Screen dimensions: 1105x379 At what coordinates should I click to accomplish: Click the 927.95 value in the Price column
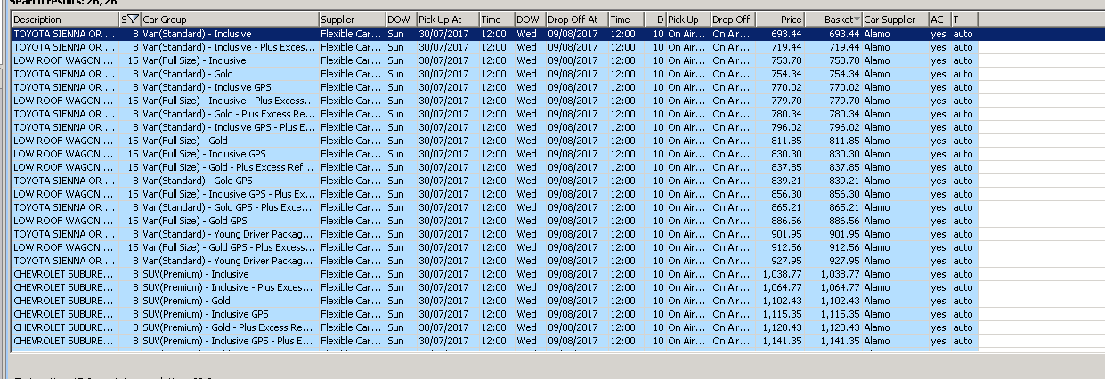[786, 261]
